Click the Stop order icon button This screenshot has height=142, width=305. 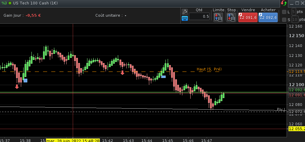coord(231,17)
